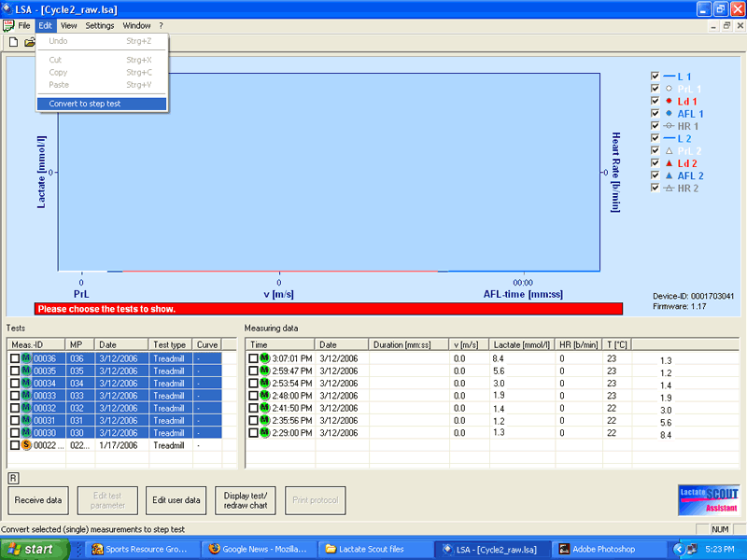Check the box for the 3:07:01 PM measurement
Screen dimensions: 747x560
253,358
